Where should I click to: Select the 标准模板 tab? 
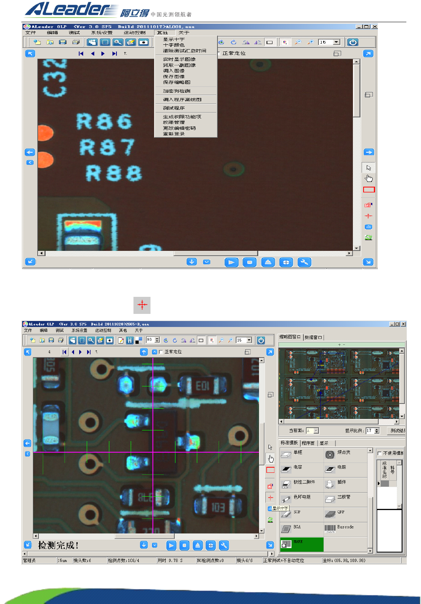pyautogui.click(x=289, y=443)
